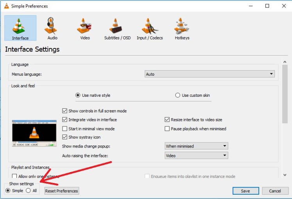Open Hotkeys preferences cone icon

(182, 26)
